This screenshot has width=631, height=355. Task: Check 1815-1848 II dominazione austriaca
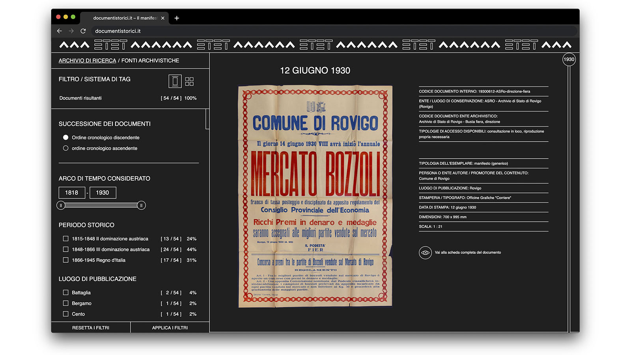pos(65,239)
